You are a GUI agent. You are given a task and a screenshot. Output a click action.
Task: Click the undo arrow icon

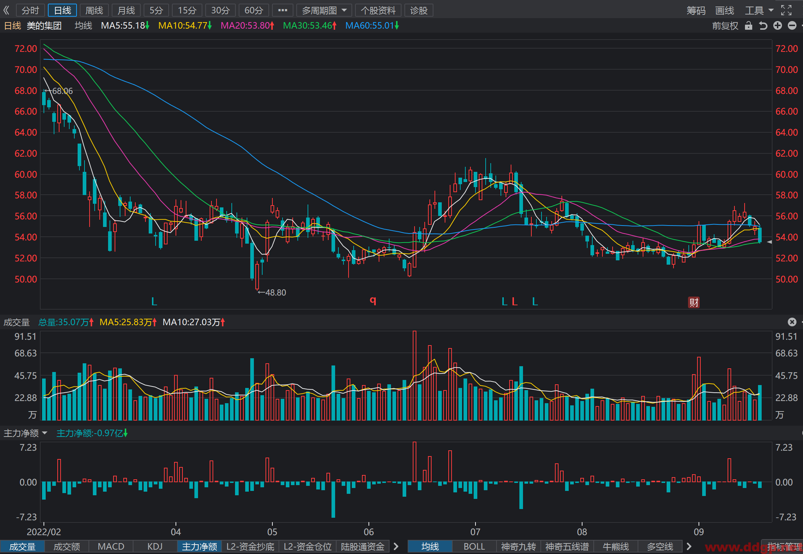coord(763,25)
